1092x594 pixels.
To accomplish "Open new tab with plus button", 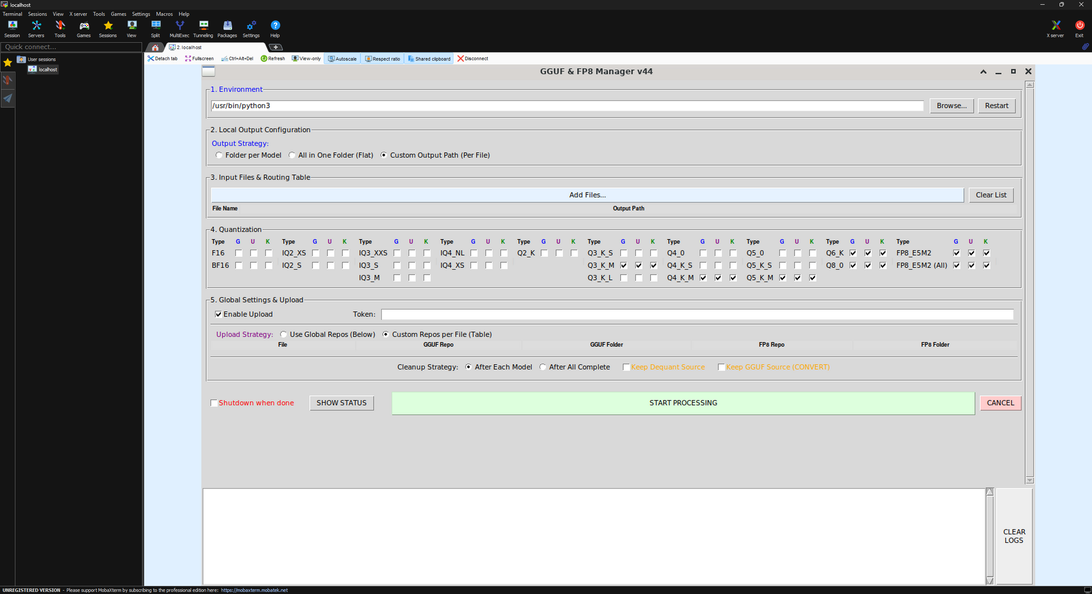I will (276, 47).
